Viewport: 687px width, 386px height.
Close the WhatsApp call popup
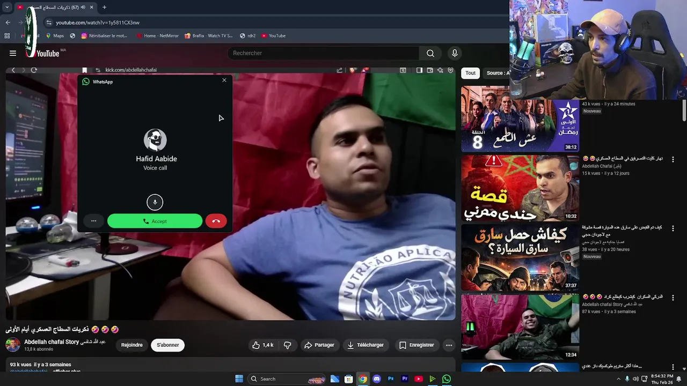(224, 80)
